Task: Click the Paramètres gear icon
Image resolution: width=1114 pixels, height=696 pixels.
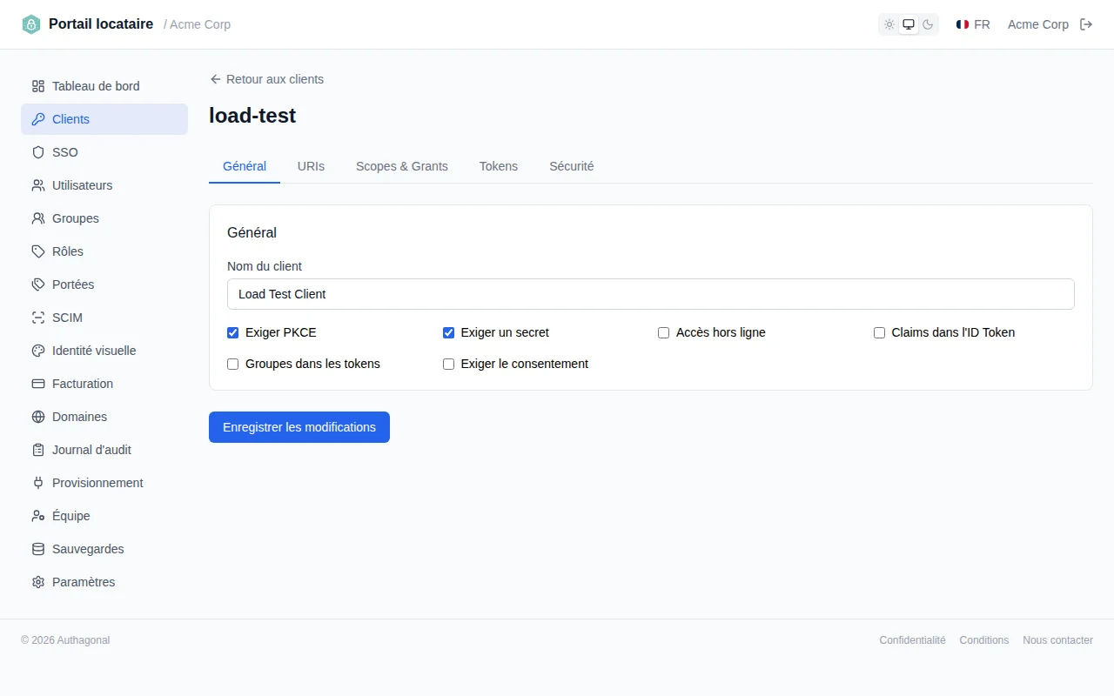Action: point(38,582)
